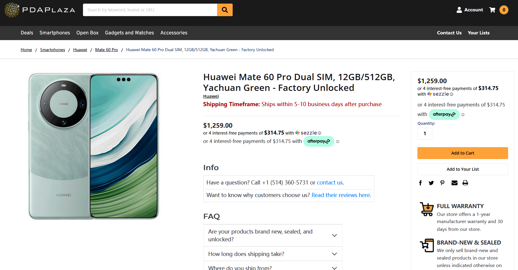Click the Huawei Mate 60 Pro product image
The width and height of the screenshot is (518, 270).
click(x=94, y=146)
